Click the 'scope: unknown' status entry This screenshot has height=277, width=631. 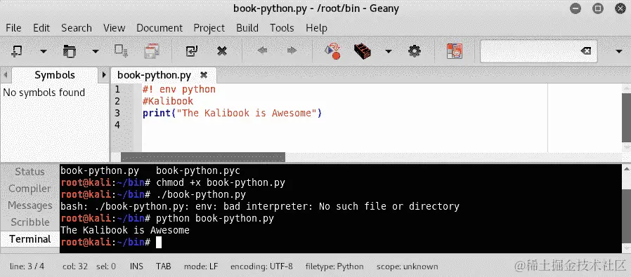pyautogui.click(x=408, y=266)
